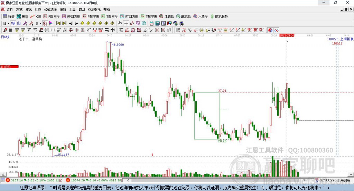Restore the inner chart window

pyautogui.click(x=346, y=9)
